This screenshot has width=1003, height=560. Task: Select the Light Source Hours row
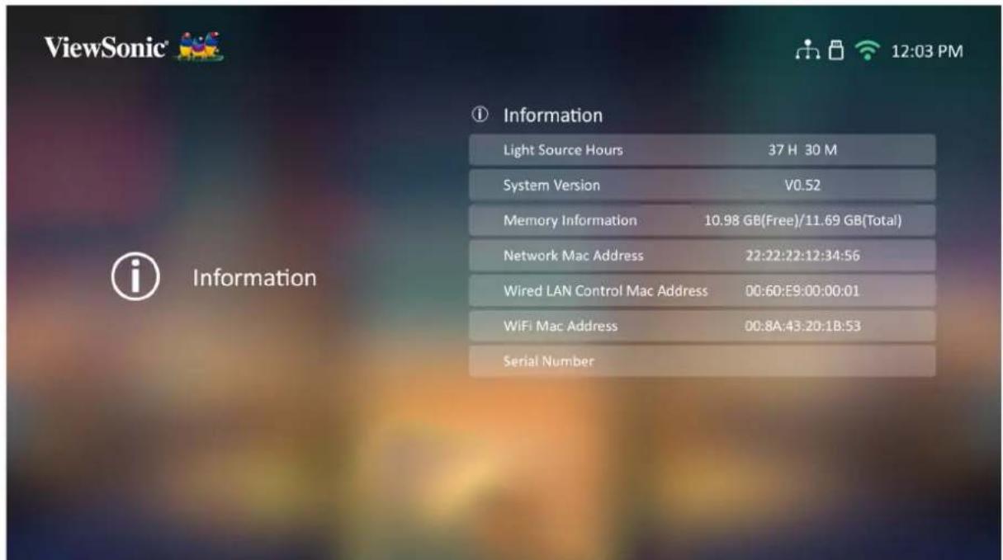pos(703,150)
